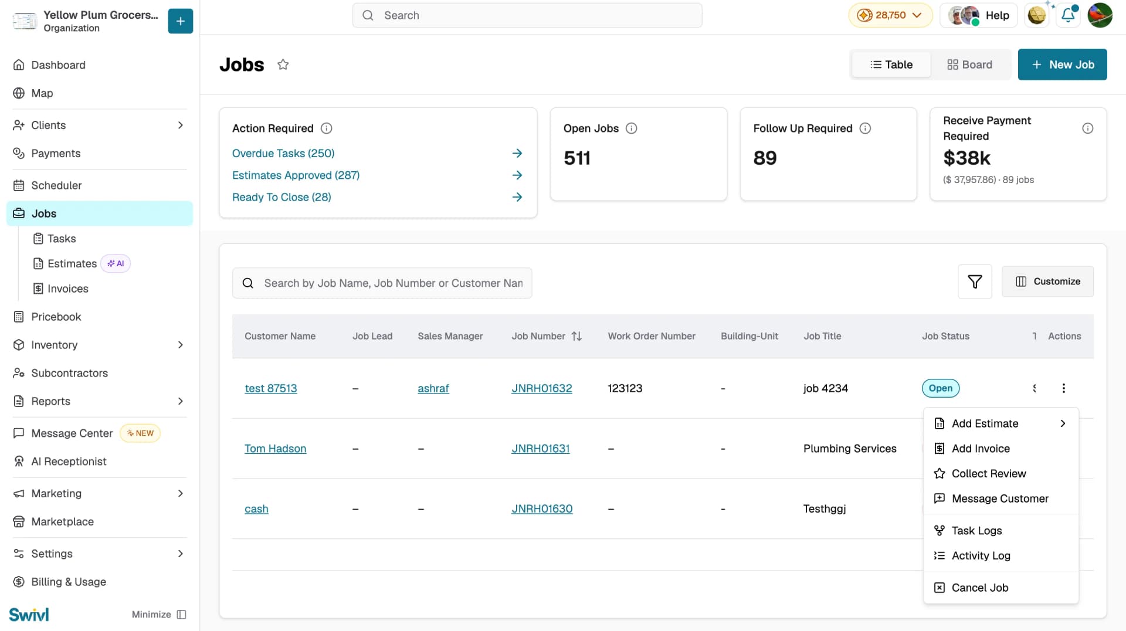This screenshot has width=1126, height=631.
Task: Favorite the Jobs page with star icon
Action: (x=283, y=65)
